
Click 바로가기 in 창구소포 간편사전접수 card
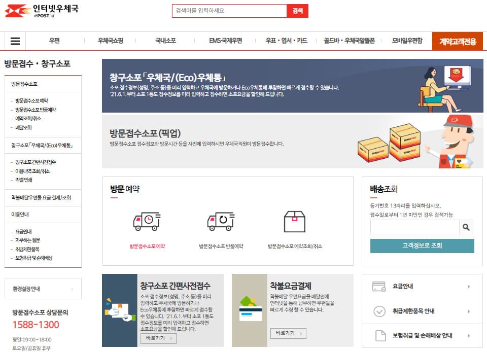(x=158, y=338)
